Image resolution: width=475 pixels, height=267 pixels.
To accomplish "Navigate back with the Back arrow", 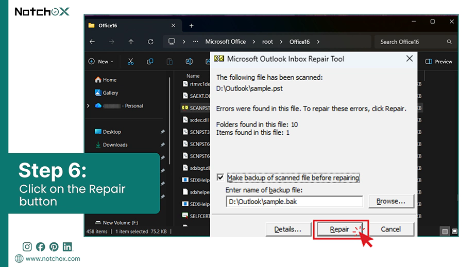I will click(92, 42).
